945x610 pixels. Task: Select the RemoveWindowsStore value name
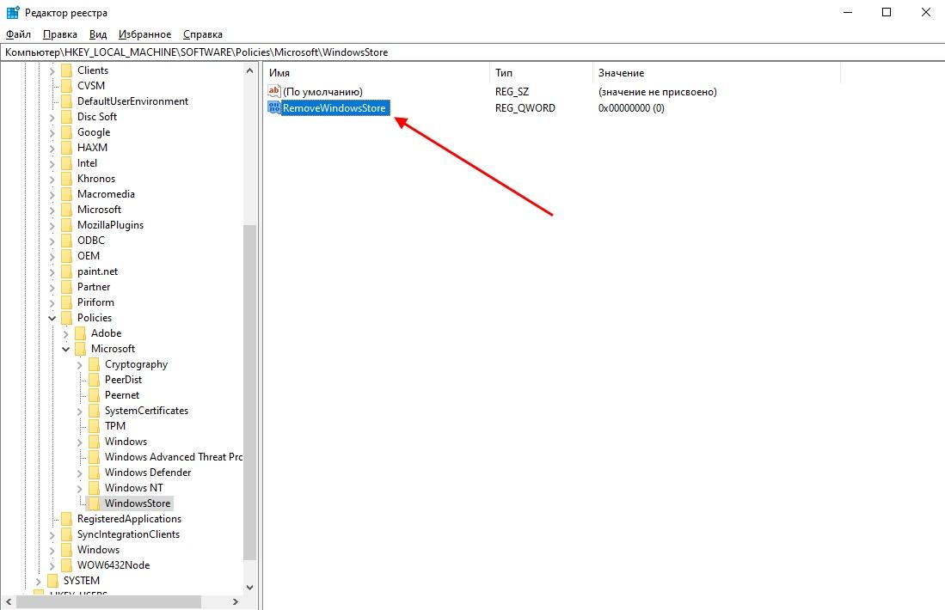click(x=334, y=107)
